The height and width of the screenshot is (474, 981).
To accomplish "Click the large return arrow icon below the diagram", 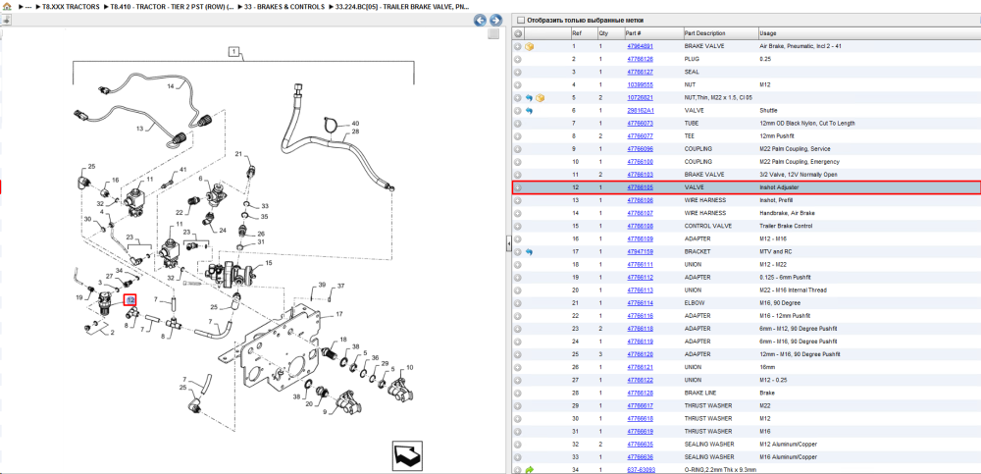I will click(408, 456).
